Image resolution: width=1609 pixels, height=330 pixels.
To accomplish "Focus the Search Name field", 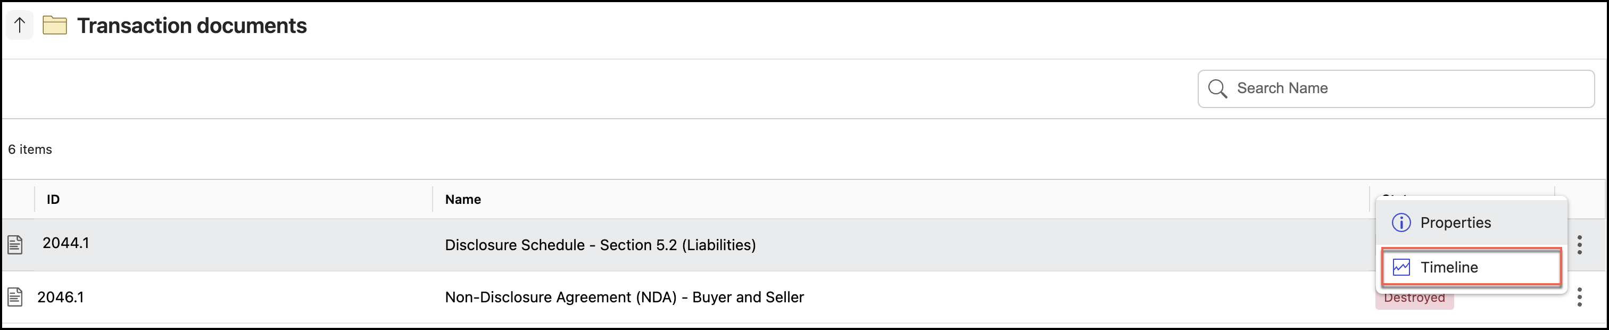I will point(1405,89).
